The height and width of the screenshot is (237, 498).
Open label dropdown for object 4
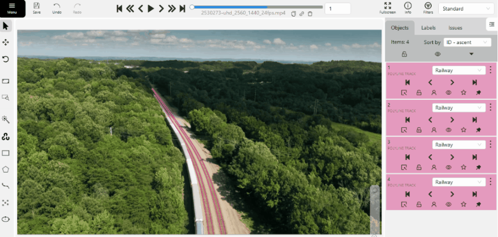[x=459, y=182]
